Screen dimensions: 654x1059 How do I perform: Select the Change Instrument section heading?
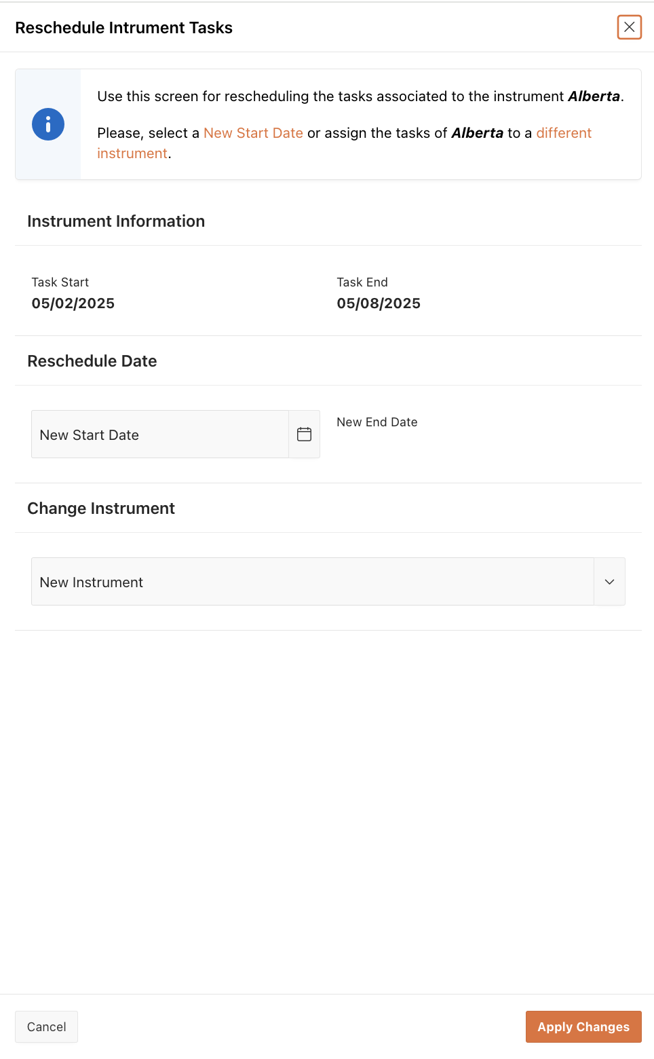tap(101, 508)
